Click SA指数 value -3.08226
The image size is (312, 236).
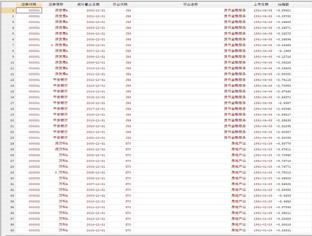(x=283, y=62)
